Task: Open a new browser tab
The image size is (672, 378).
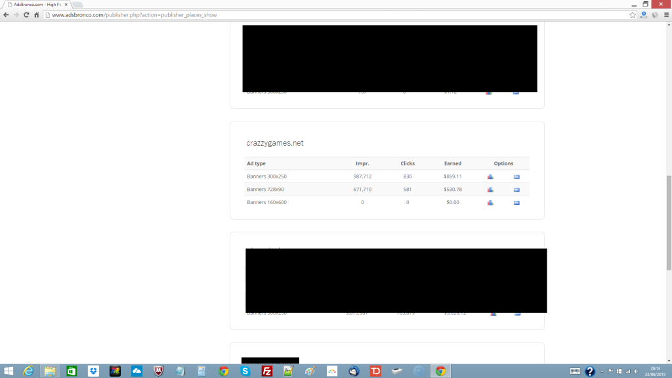Action: (77, 5)
